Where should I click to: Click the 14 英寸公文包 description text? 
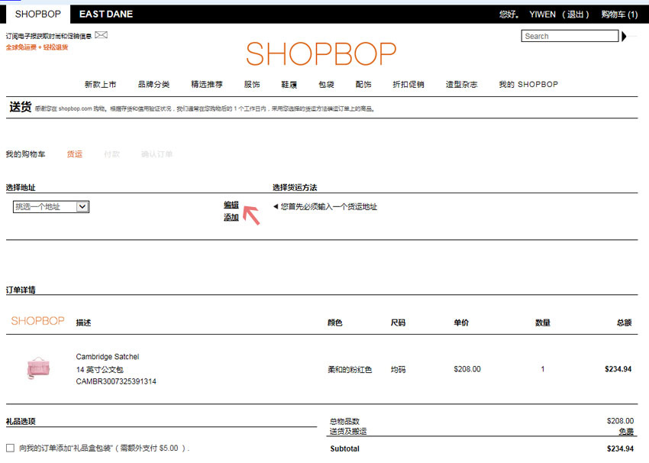coord(100,369)
